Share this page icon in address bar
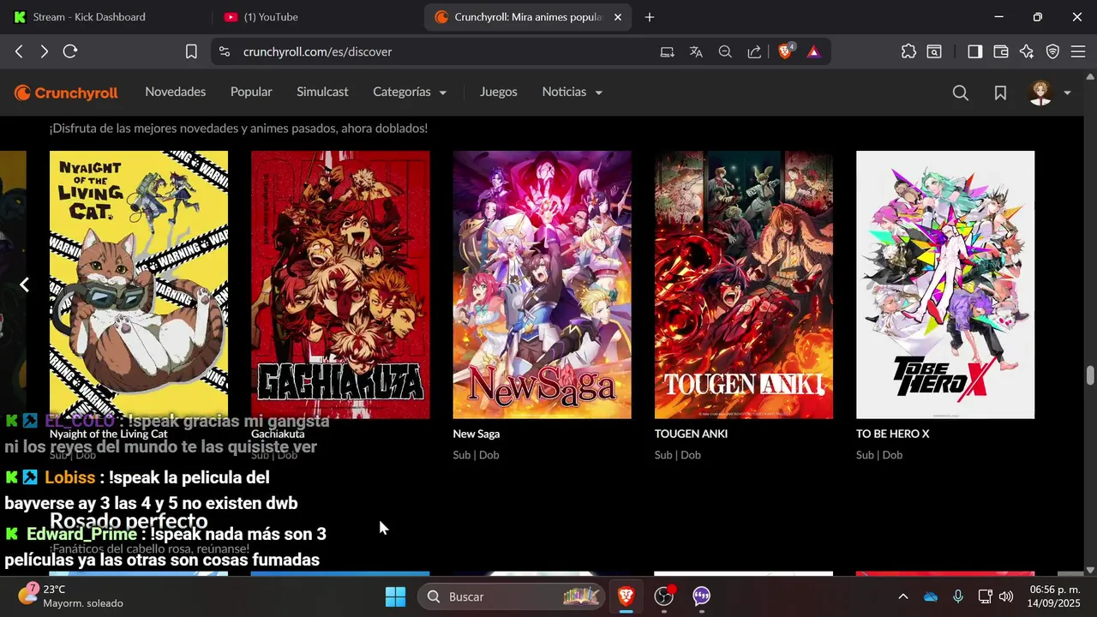The height and width of the screenshot is (617, 1097). coord(754,51)
